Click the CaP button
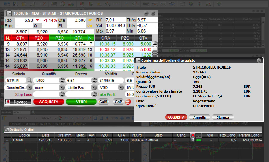 pyautogui.click(x=118, y=102)
